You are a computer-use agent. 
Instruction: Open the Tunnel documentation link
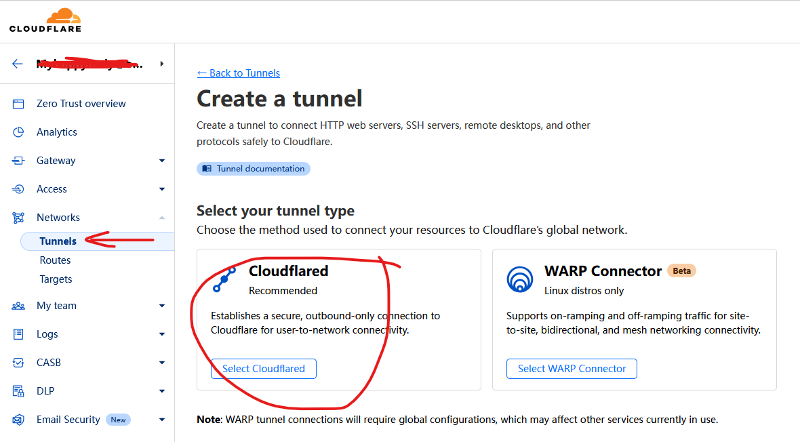[254, 168]
